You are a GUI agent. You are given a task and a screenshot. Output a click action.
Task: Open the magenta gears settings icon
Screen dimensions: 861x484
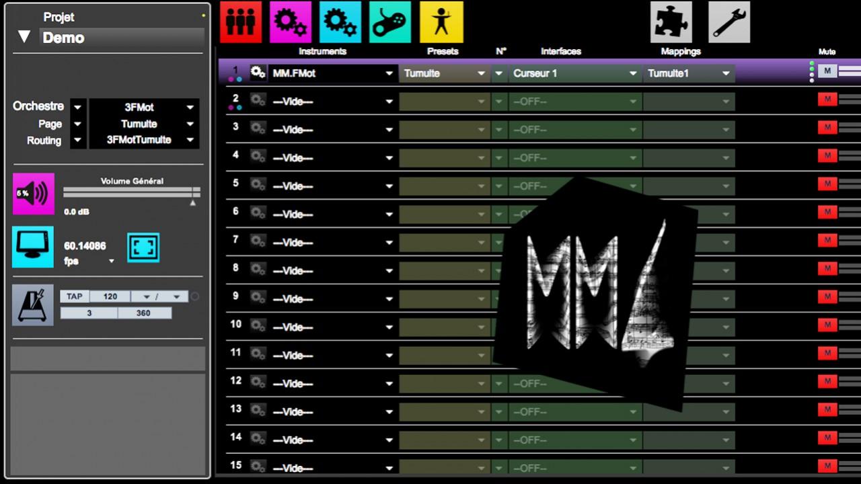(291, 22)
